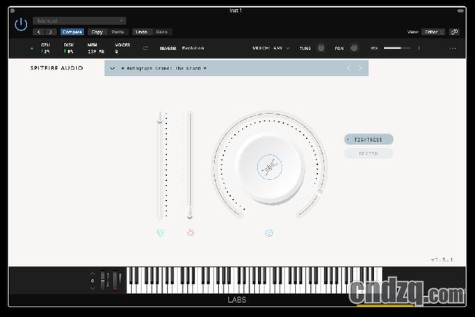Click the Tune knob
475x317 pixels.
tap(321, 48)
